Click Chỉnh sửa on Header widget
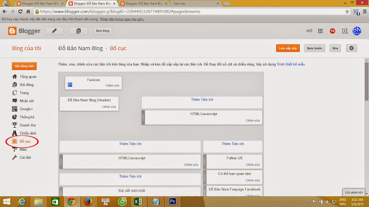369x207 pixels. click(x=109, y=106)
